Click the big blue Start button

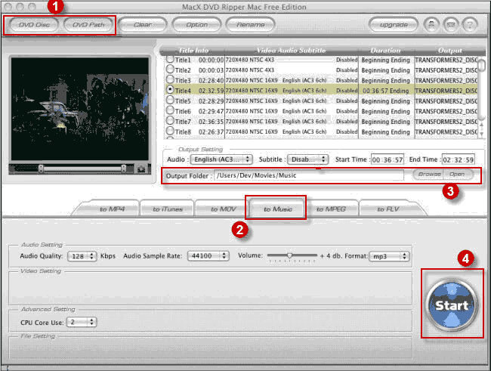coord(452,305)
